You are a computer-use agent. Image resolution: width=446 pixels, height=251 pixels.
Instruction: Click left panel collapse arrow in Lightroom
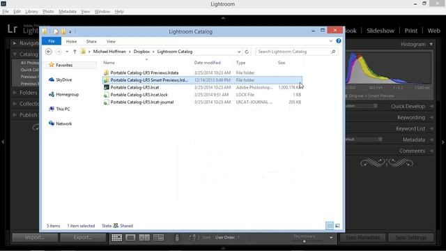[x=3, y=142]
